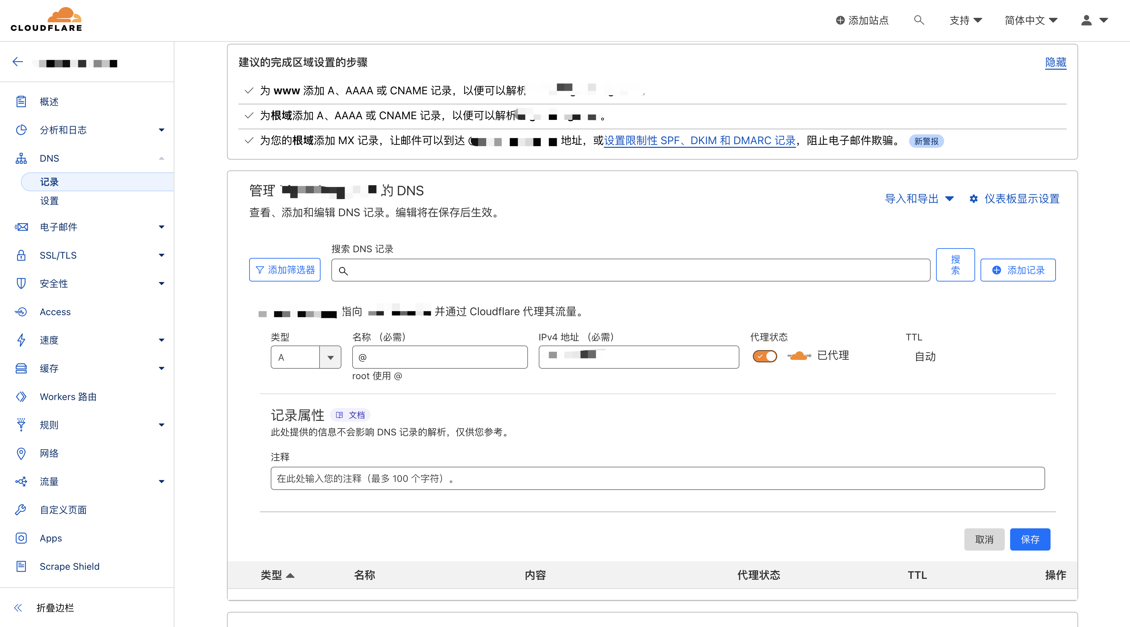Screen dimensions: 1130x627
Task: Select SSL/TLS icon in sidebar
Action: tap(21, 256)
